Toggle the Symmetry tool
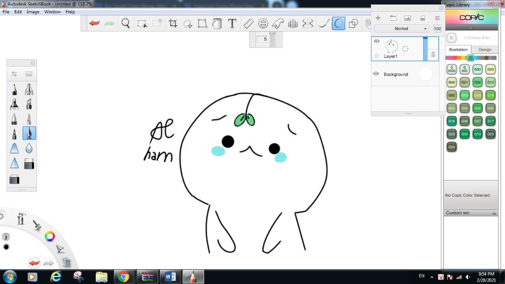The height and width of the screenshot is (284, 505). 308,23
